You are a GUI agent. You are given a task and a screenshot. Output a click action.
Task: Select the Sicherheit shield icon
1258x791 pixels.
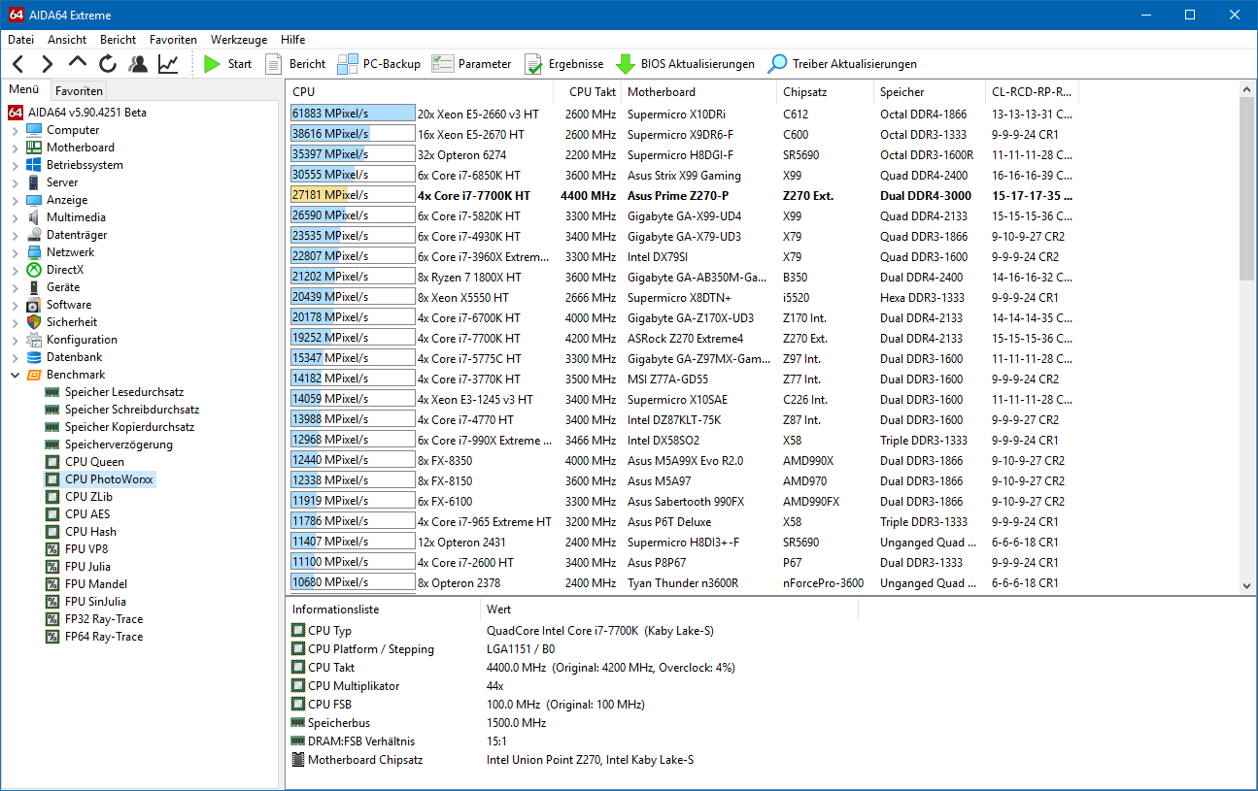(x=34, y=322)
